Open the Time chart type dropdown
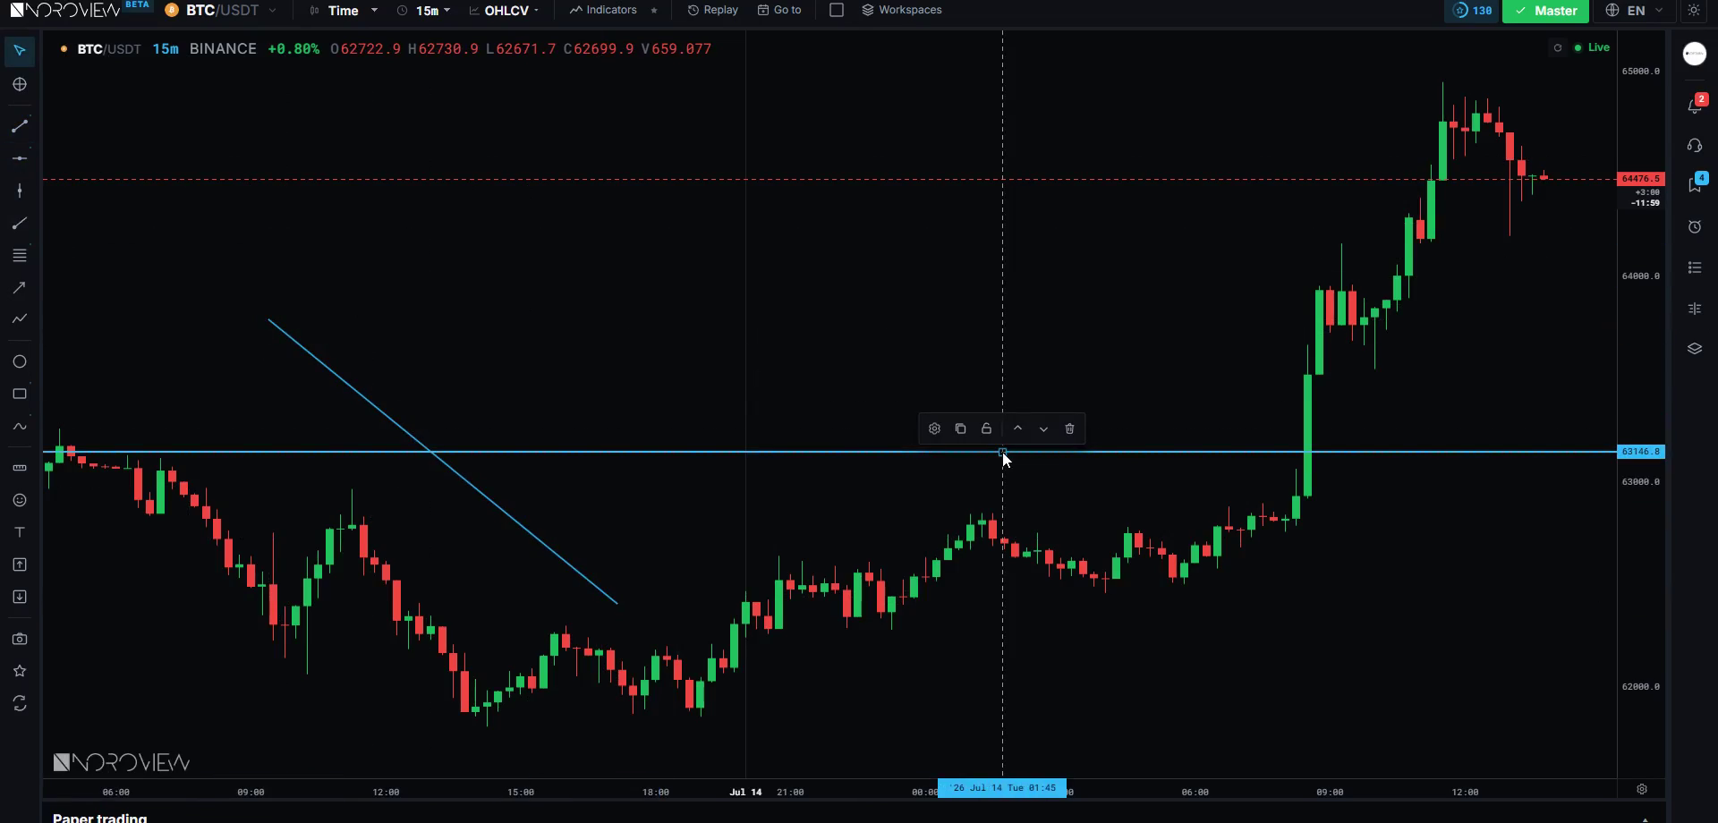Image resolution: width=1718 pixels, height=823 pixels. pos(344,11)
